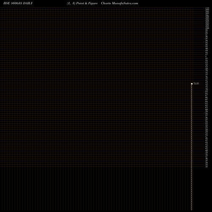Click the "Charts MunafaSutra.com" text

pos(120,3)
